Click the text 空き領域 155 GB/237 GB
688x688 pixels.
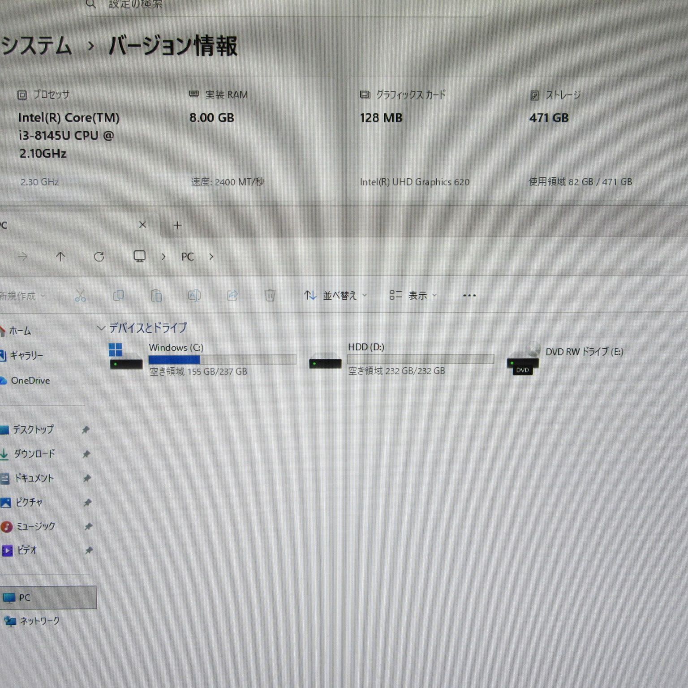pyautogui.click(x=198, y=372)
